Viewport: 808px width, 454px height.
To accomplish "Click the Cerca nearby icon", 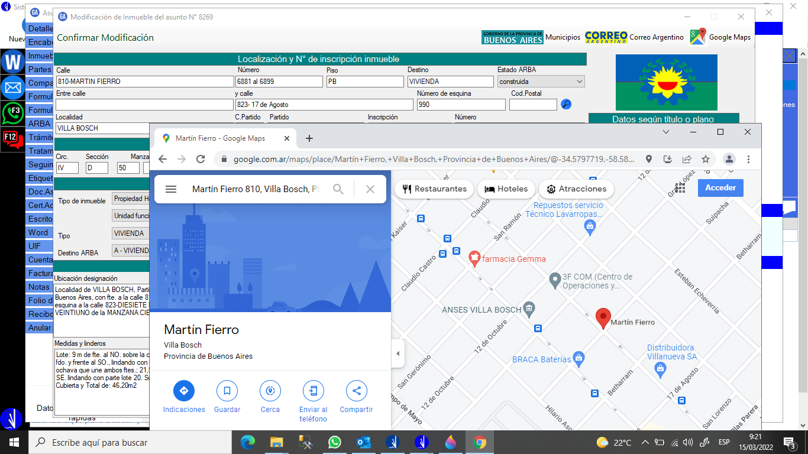I will [x=270, y=391].
